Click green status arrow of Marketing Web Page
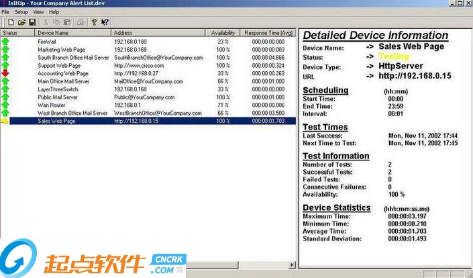This screenshot has width=473, height=278. pos(5,49)
